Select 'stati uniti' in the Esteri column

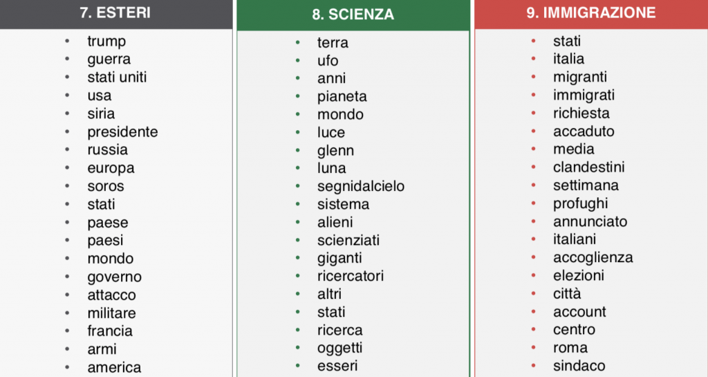point(117,77)
